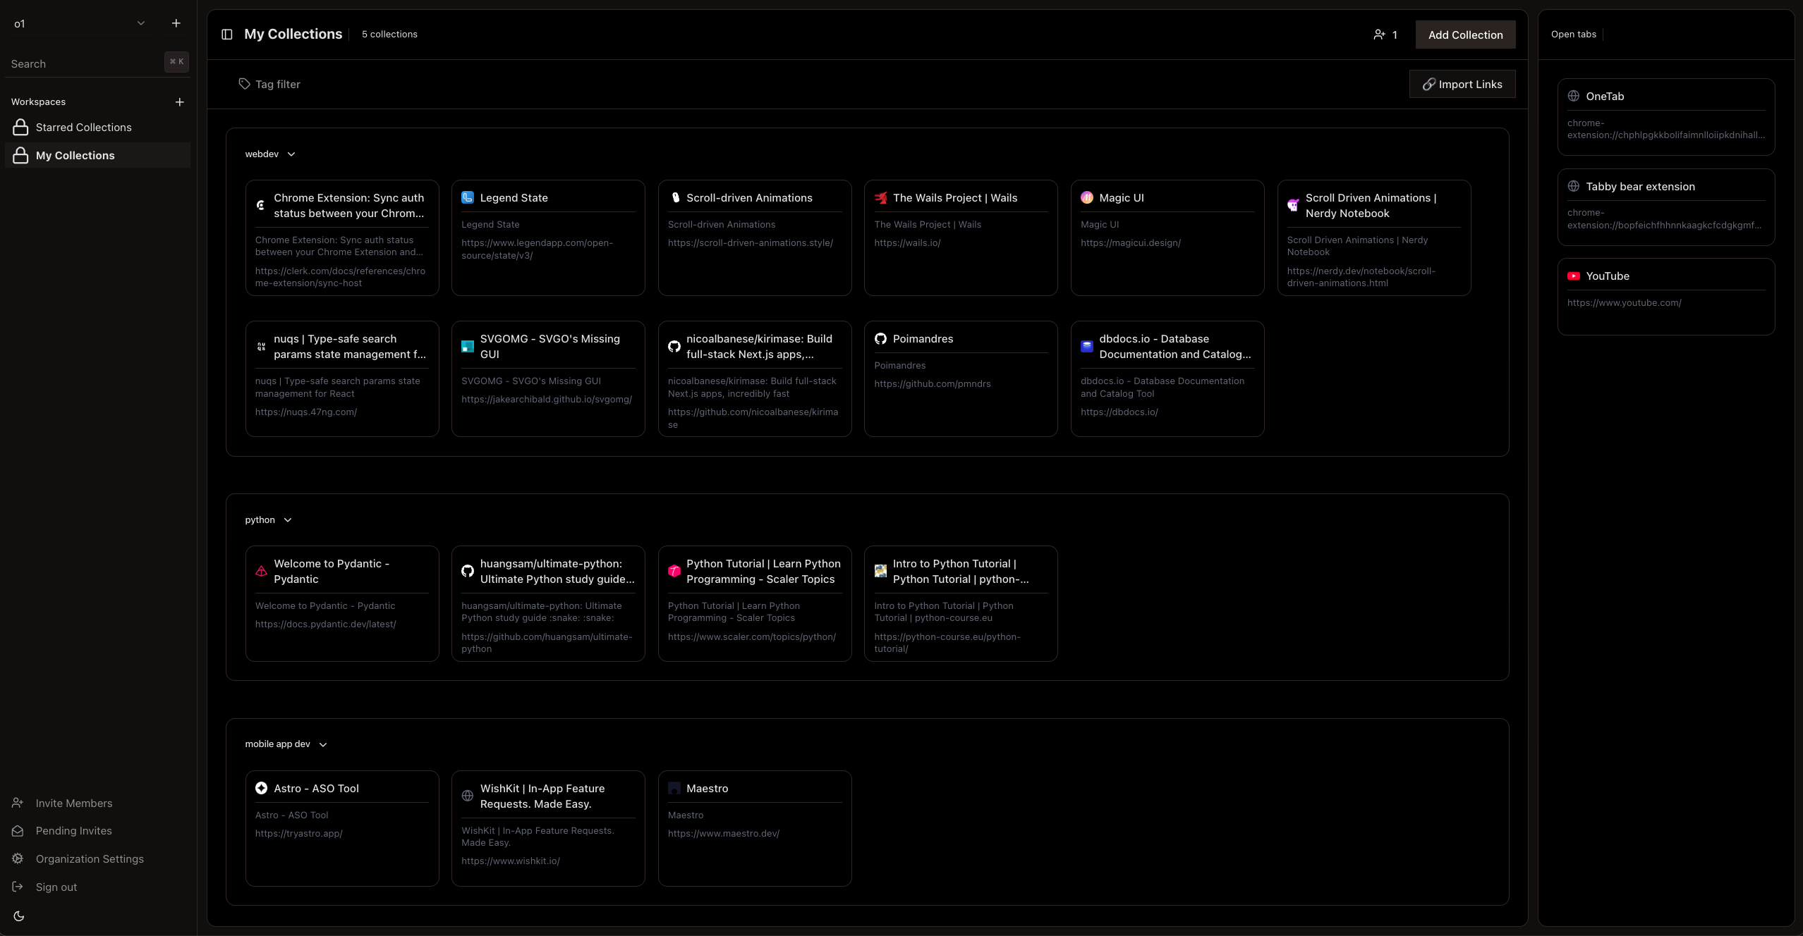The image size is (1803, 936).
Task: Collapse the mobile app dev collection chevron
Action: pos(323,745)
